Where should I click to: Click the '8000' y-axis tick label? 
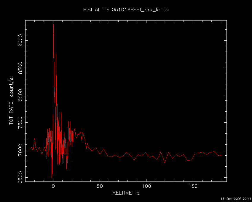[x=20, y=95]
